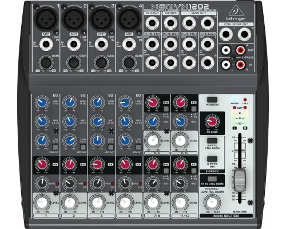This screenshot has height=229, width=286.
Task: Click the 9/10 channel red FX knob
Action: point(180,102)
